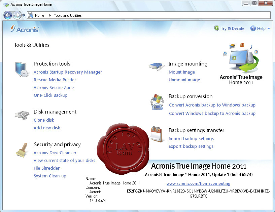
Task: Click the Security and privacy brush icon
Action: 22,150
